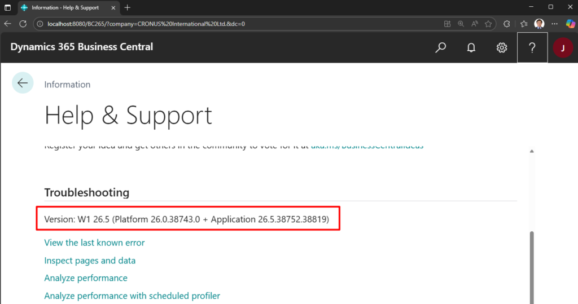The width and height of the screenshot is (578, 304).
Task: Open the user account avatar J
Action: (x=562, y=47)
